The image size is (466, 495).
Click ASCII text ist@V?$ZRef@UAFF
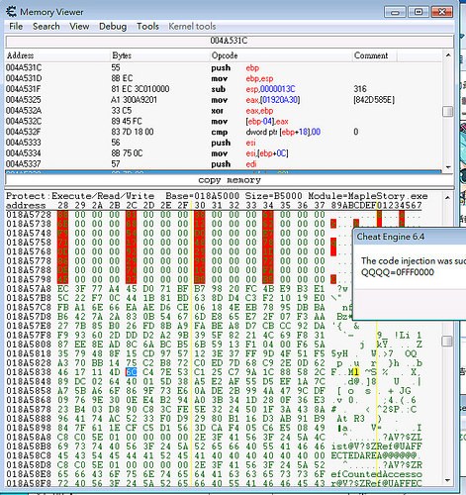376,446
